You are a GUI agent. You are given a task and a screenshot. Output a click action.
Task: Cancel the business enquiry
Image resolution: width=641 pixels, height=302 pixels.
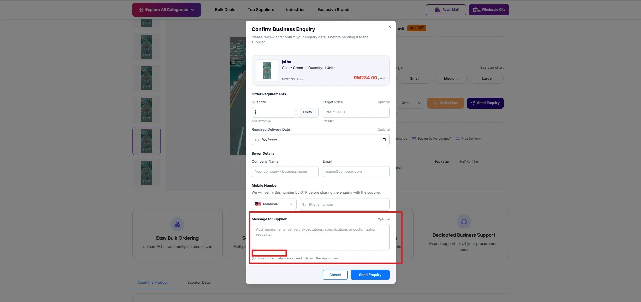(335, 275)
